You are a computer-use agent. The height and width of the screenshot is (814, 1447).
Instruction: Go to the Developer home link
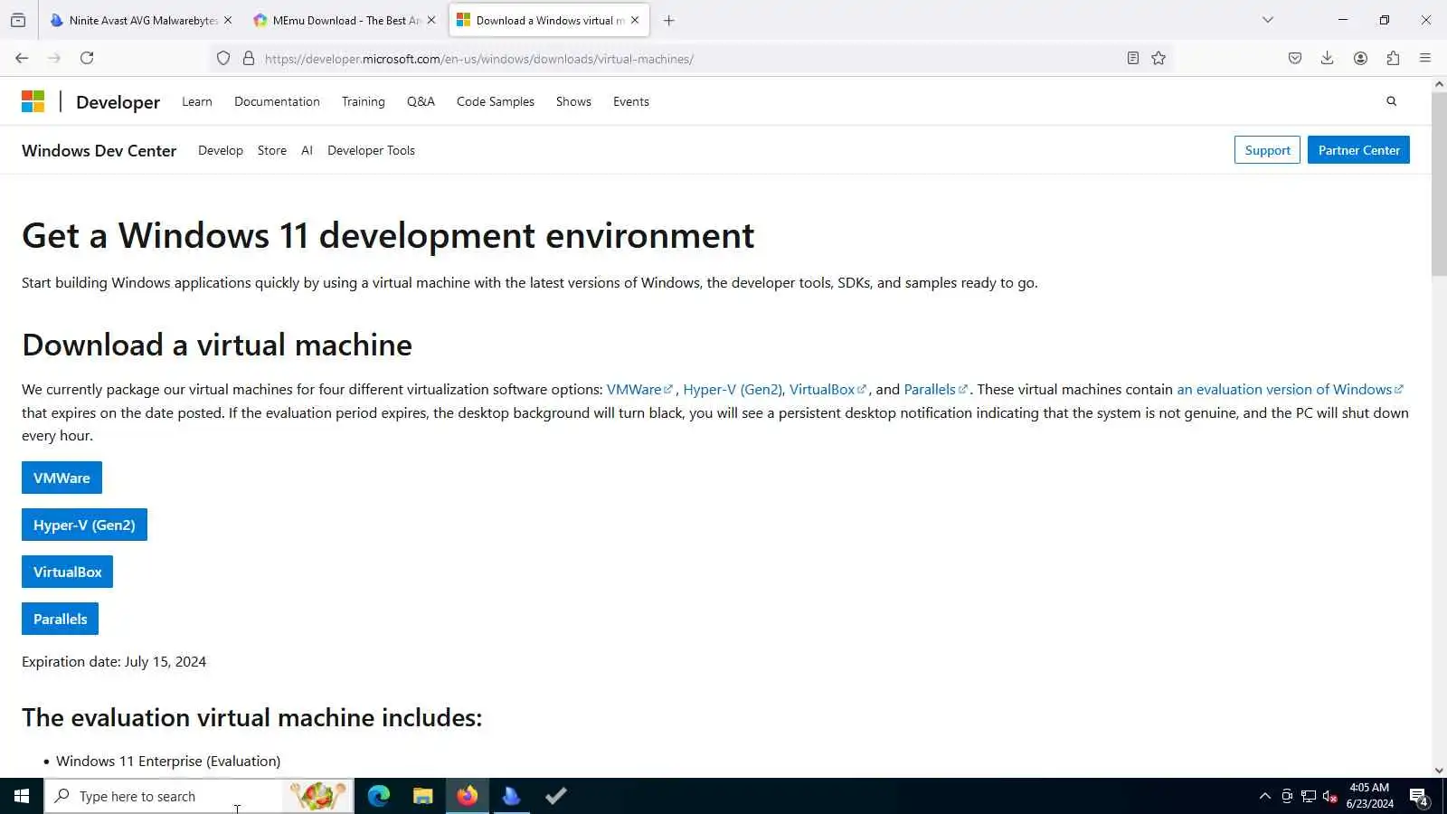(x=118, y=102)
